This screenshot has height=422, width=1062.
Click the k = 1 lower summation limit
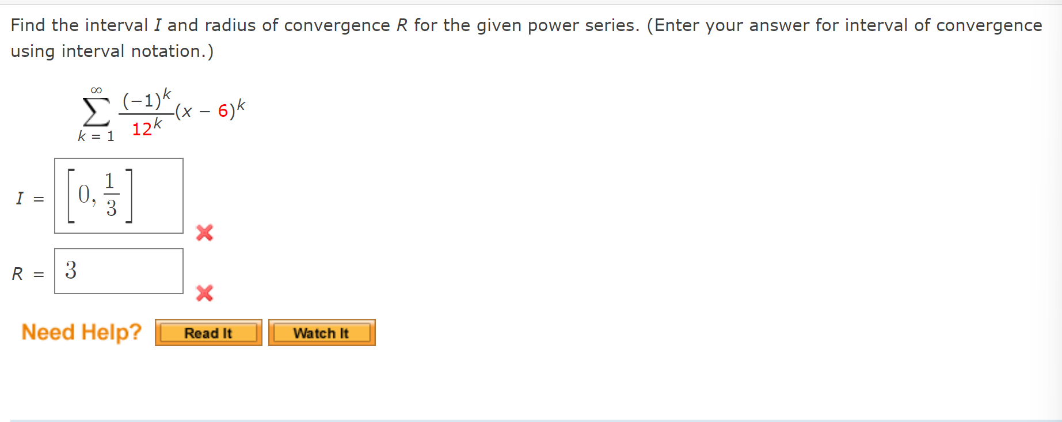pos(96,136)
